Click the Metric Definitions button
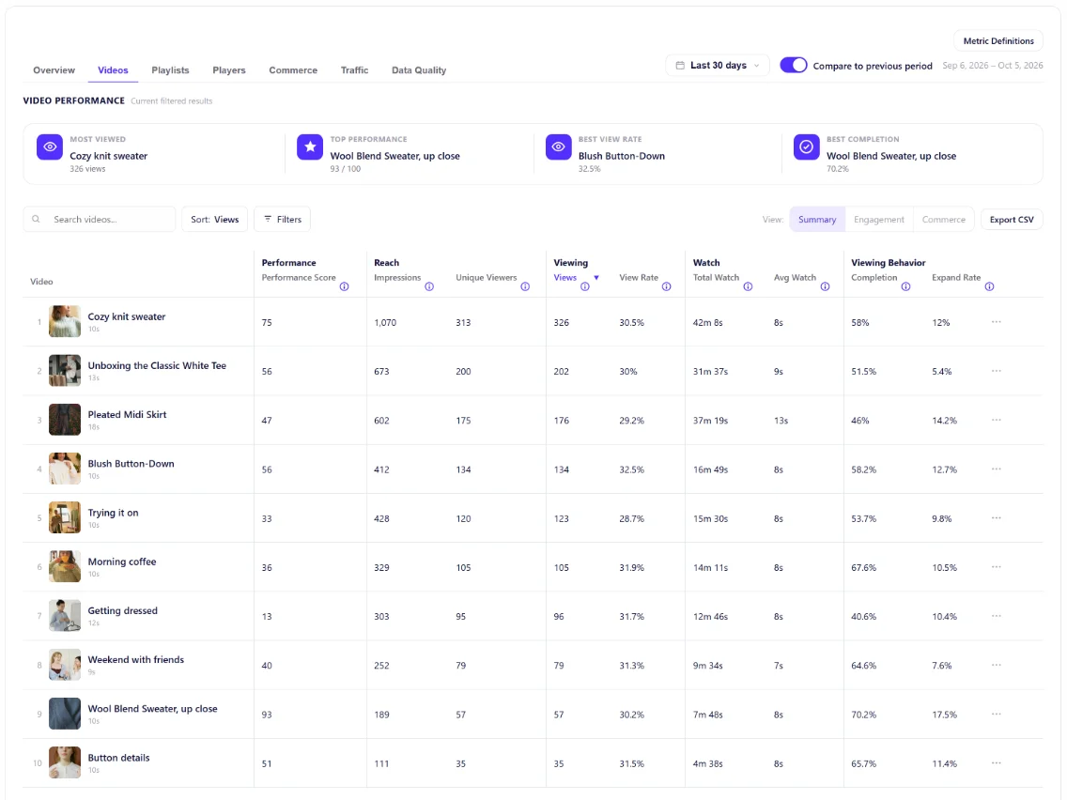 coord(998,40)
